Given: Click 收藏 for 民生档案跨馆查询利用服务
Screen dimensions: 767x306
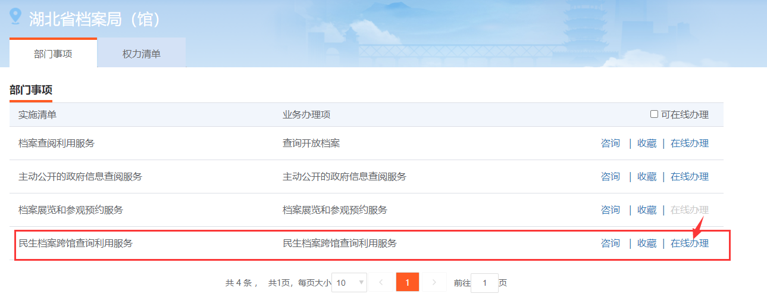Looking at the screenshot, I should click(646, 243).
